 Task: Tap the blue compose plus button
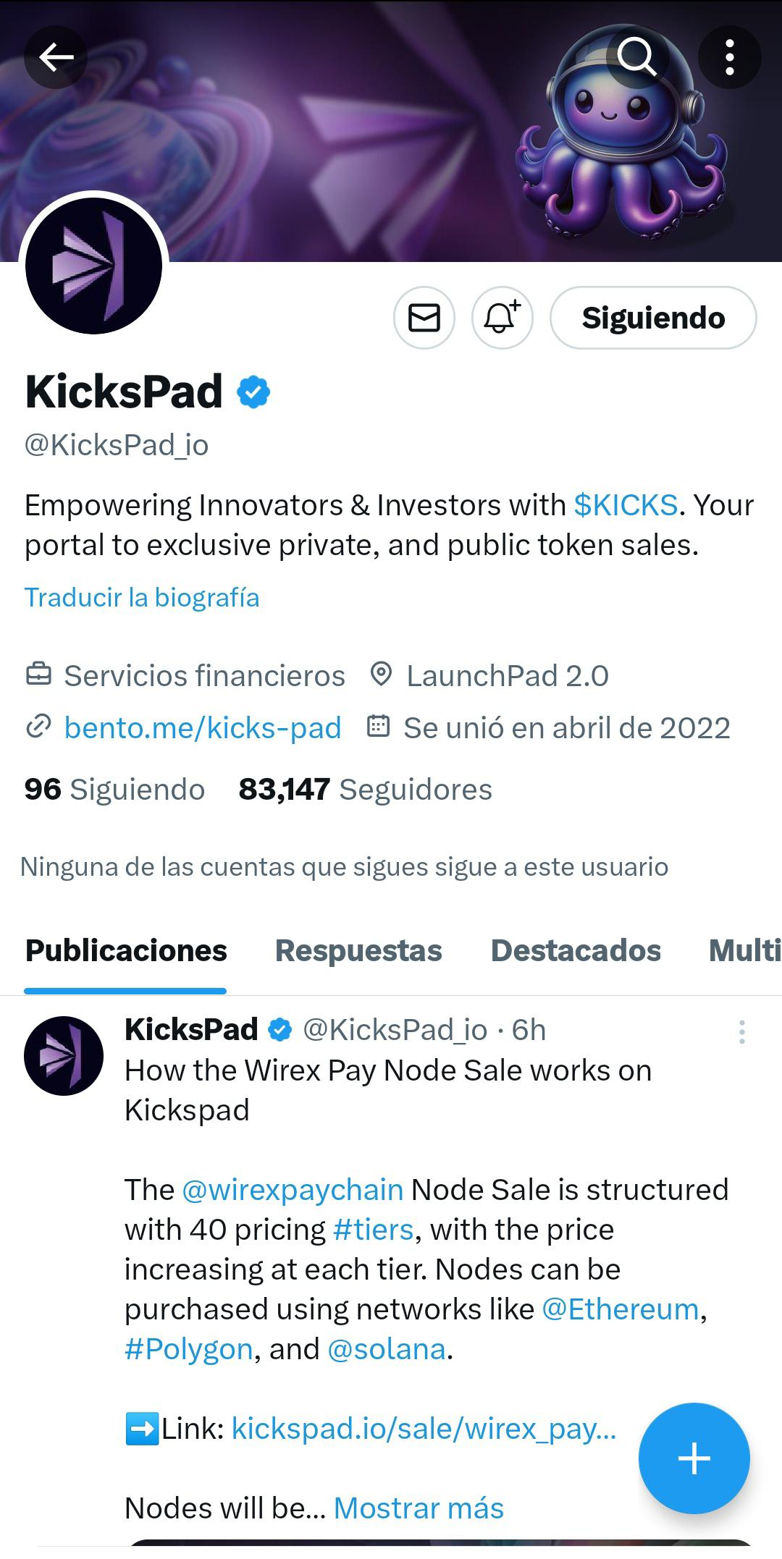point(694,1458)
